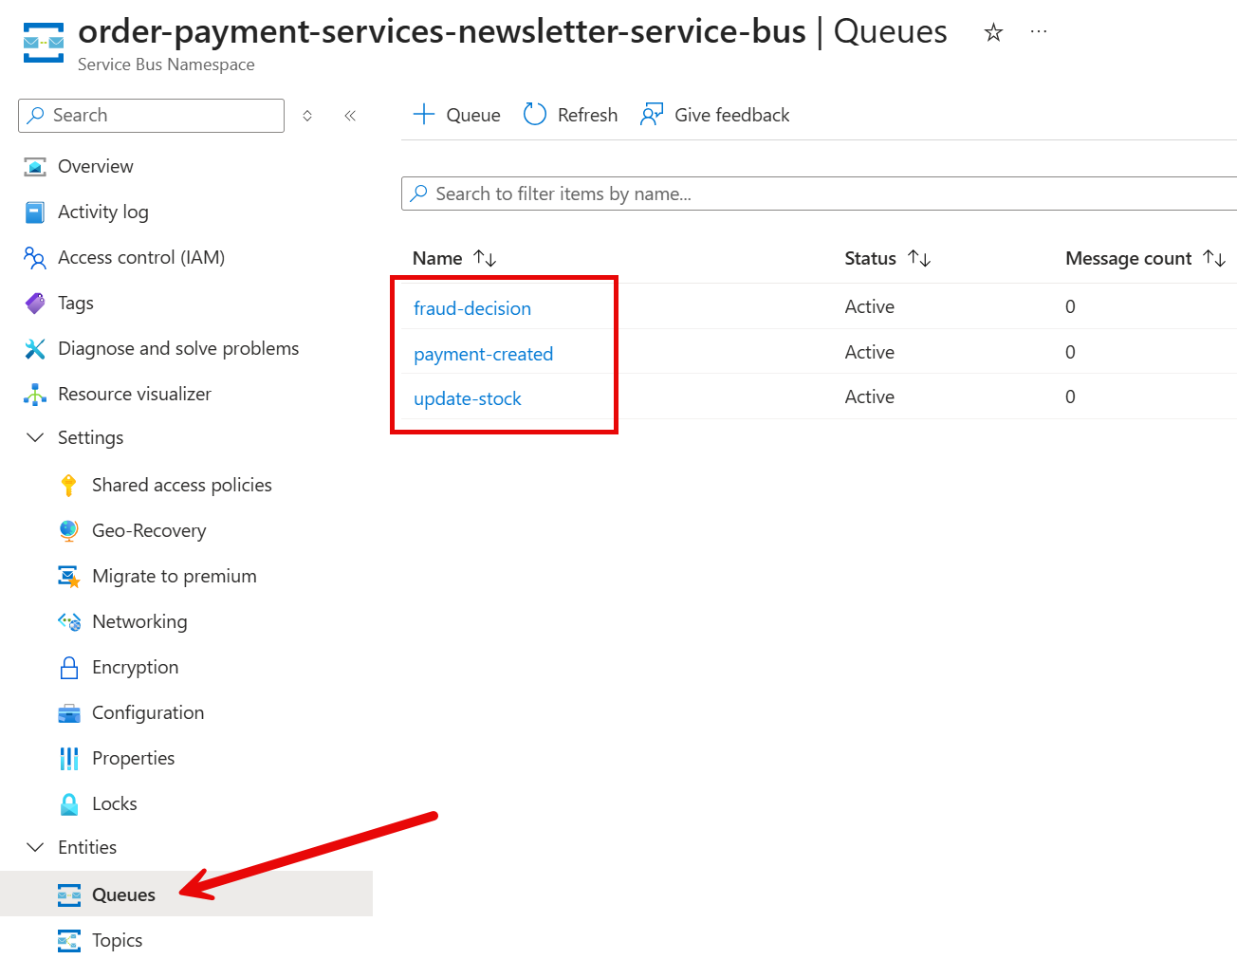Focus the filter items by name field
Viewport: 1237px width, 959px height.
point(825,194)
